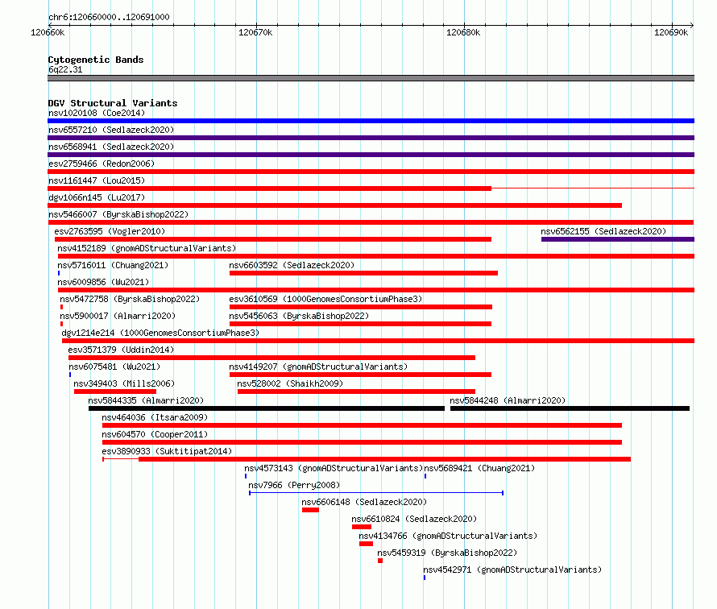Click the nsv1020108 (Coe2014) variant label
717x609 pixels.
tap(97, 113)
